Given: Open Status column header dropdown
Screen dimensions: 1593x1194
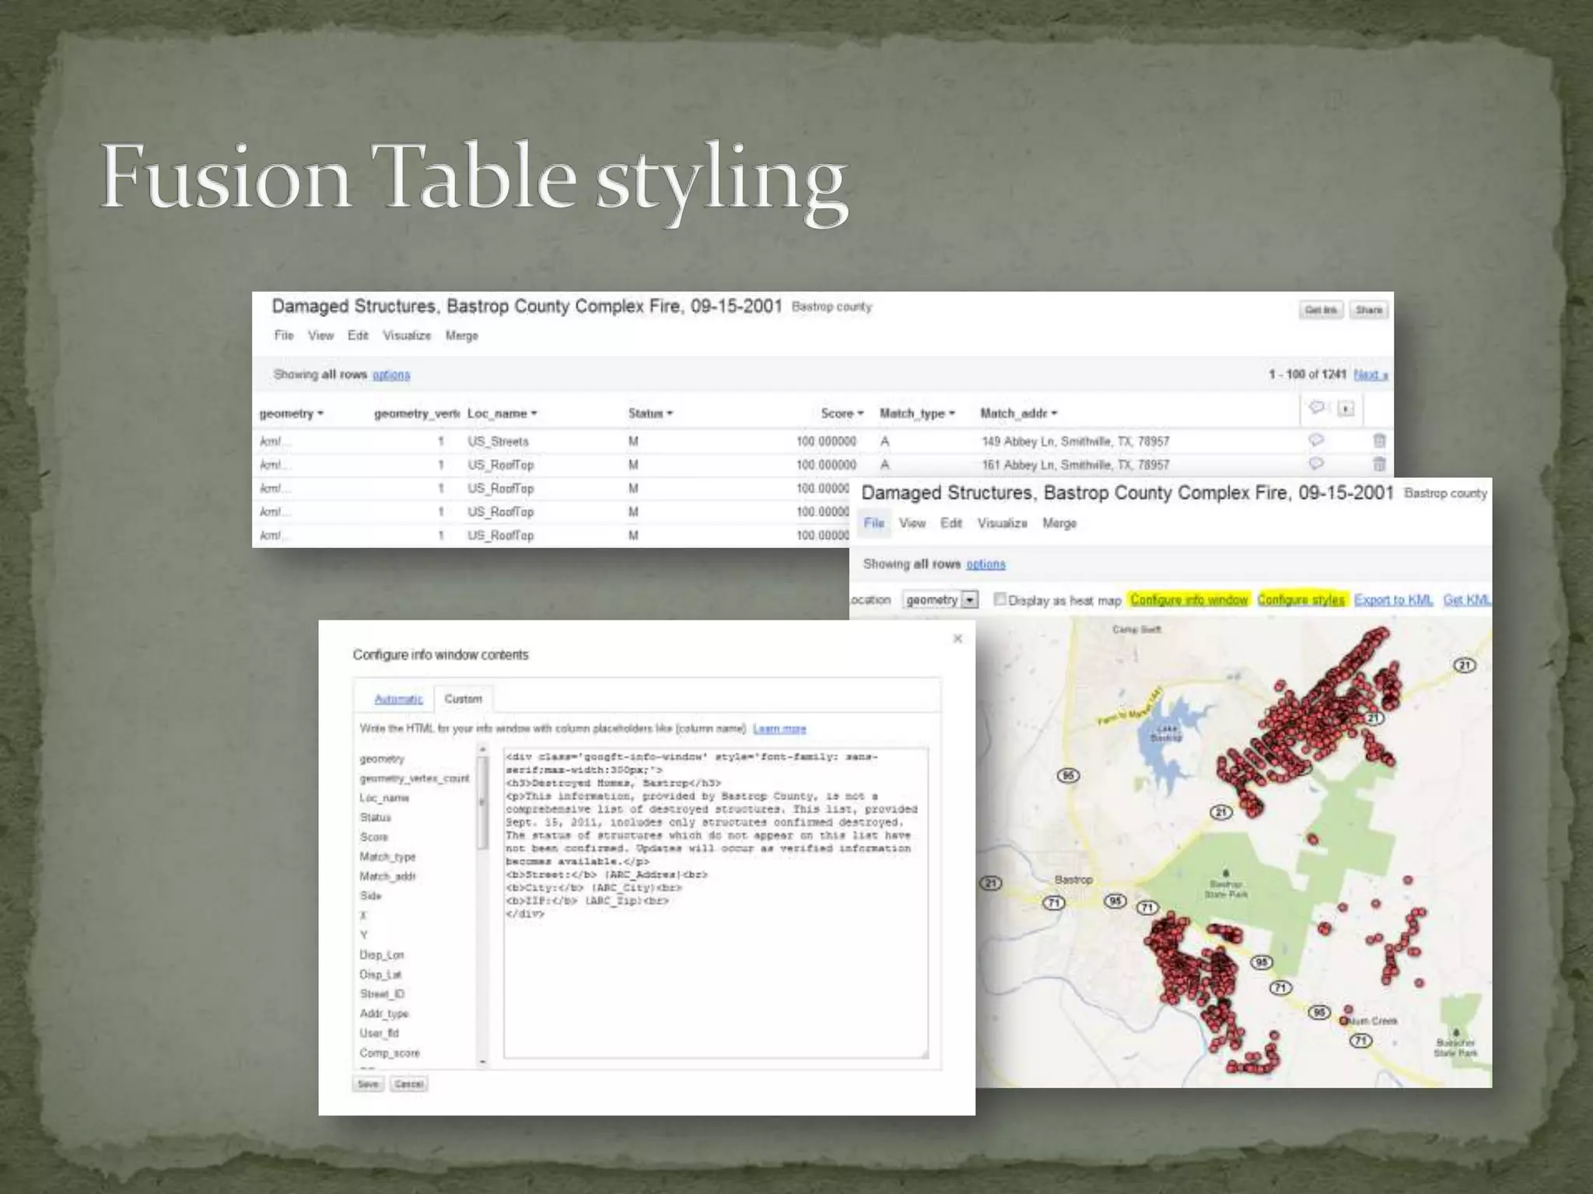Looking at the screenshot, I should 670,414.
